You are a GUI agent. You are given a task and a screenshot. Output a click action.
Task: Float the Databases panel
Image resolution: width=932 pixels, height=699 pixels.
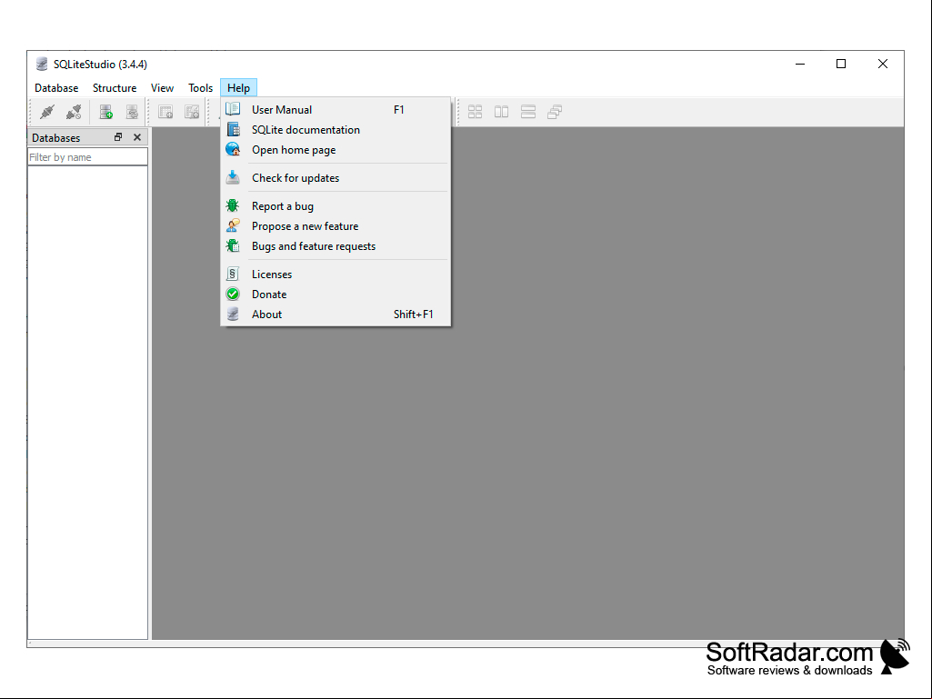[118, 137]
